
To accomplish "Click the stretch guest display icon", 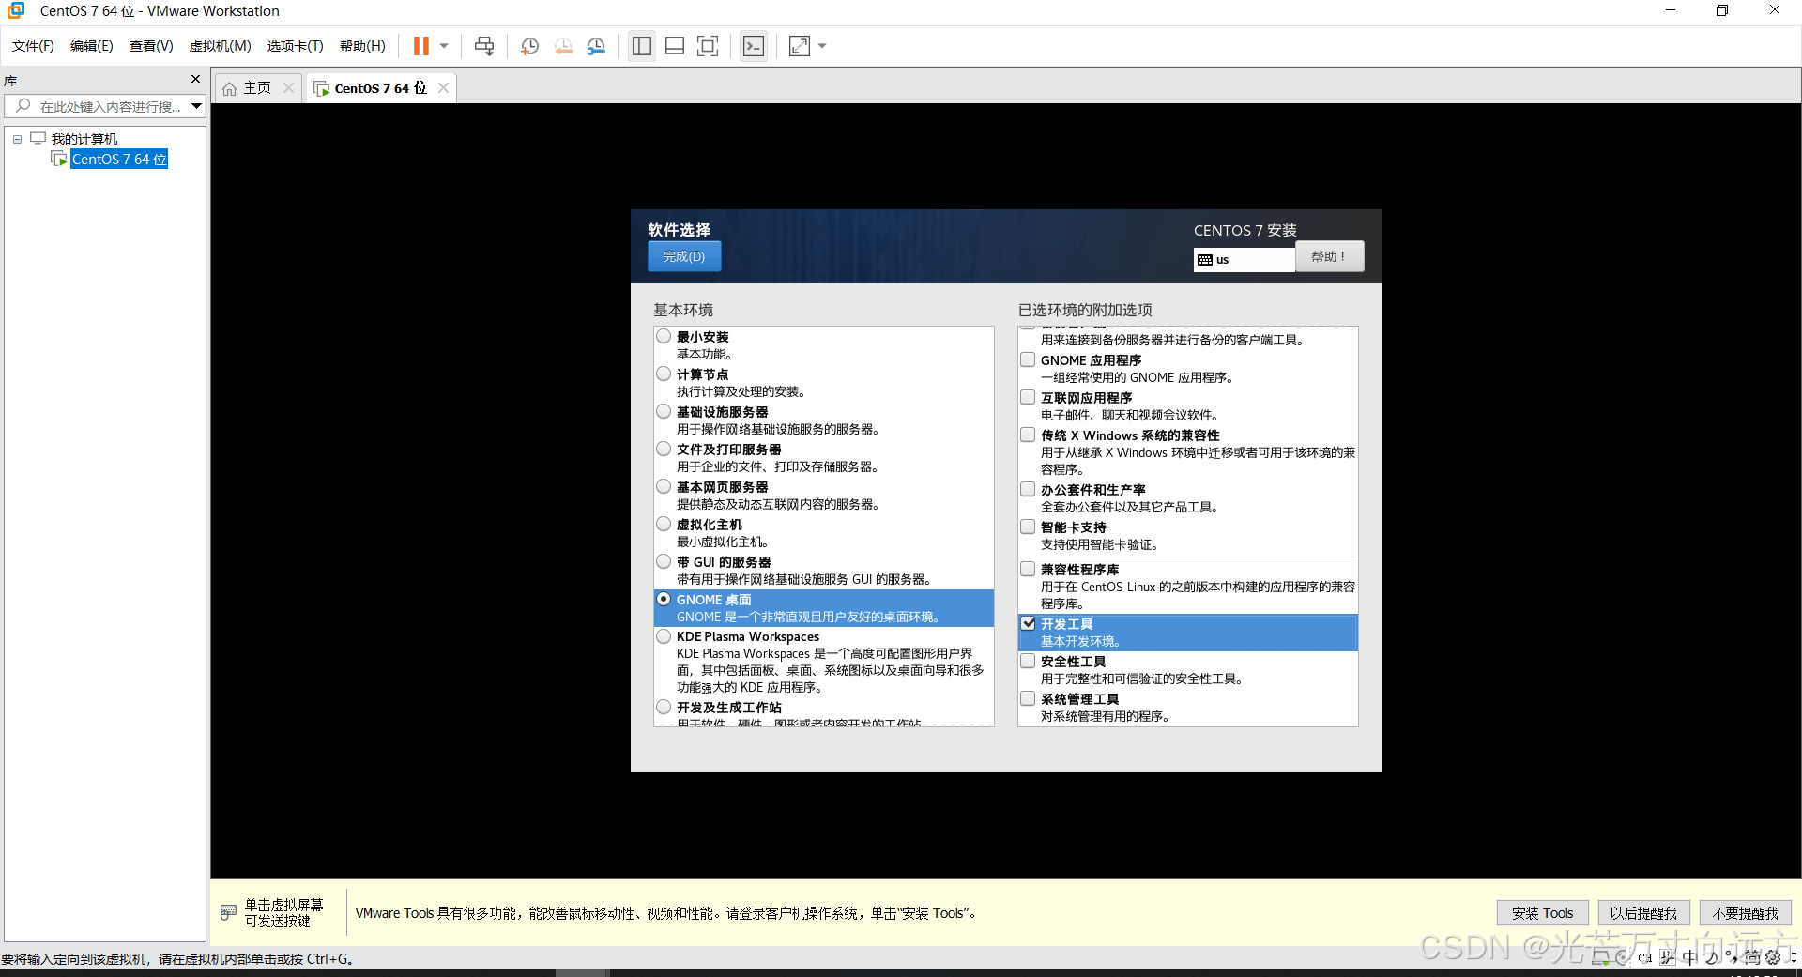I will [x=800, y=46].
